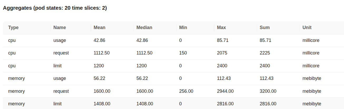Click the Median column header
Image resolution: width=344 pixels, height=109 pixels.
click(144, 28)
